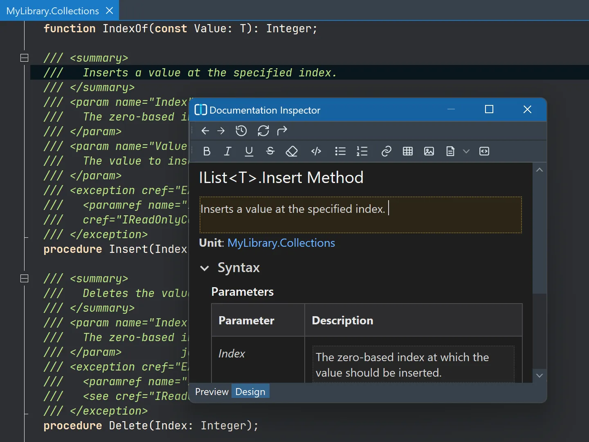Image resolution: width=589 pixels, height=442 pixels.
Task: Click the document page icon
Action: point(450,152)
